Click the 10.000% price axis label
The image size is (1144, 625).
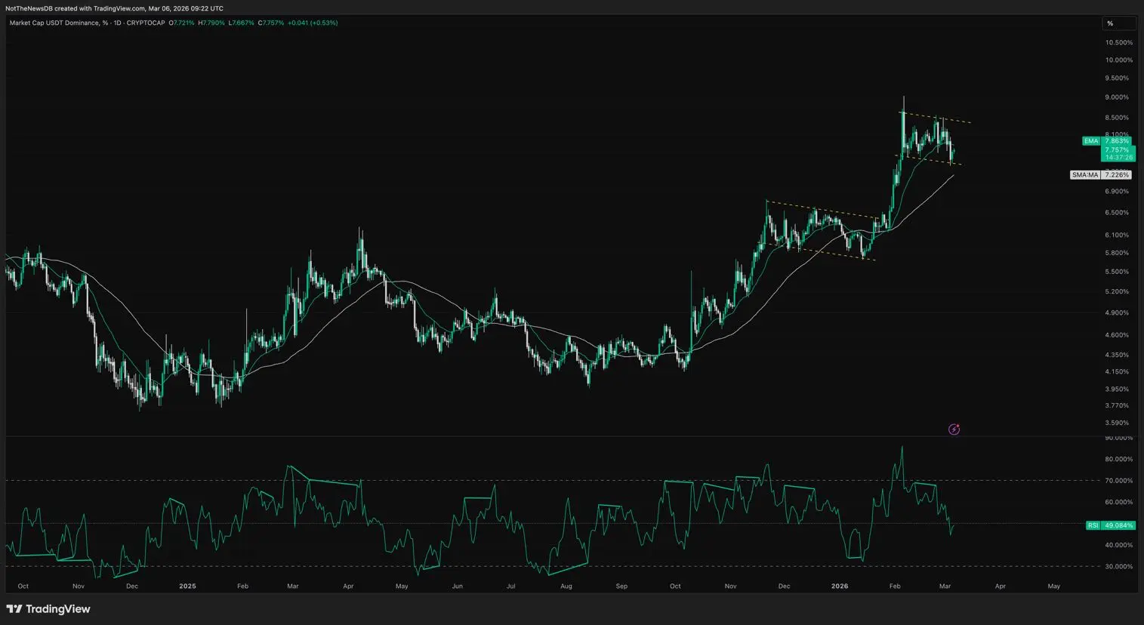[x=1118, y=60]
